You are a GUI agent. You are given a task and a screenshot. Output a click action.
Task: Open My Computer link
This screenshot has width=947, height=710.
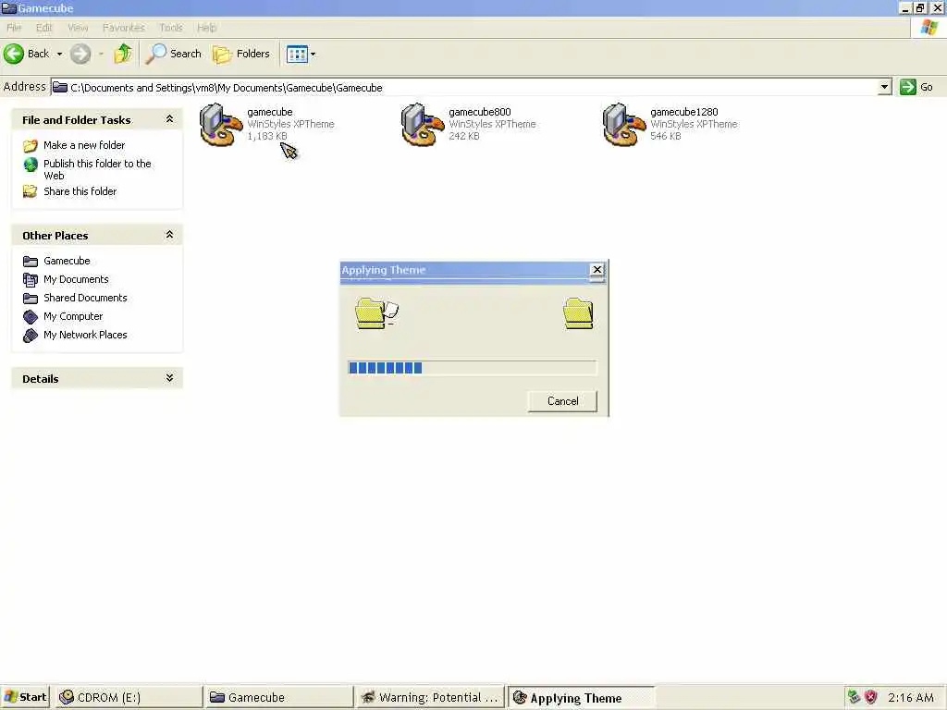pos(73,316)
